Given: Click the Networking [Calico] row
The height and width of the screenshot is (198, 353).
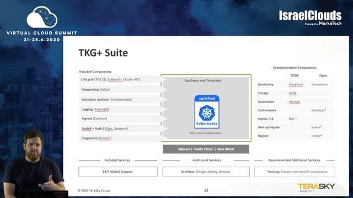Looking at the screenshot, I should 120,90.
